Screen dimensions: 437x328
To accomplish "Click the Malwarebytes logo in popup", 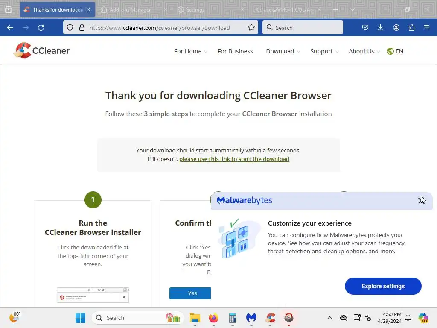I will pyautogui.click(x=244, y=200).
